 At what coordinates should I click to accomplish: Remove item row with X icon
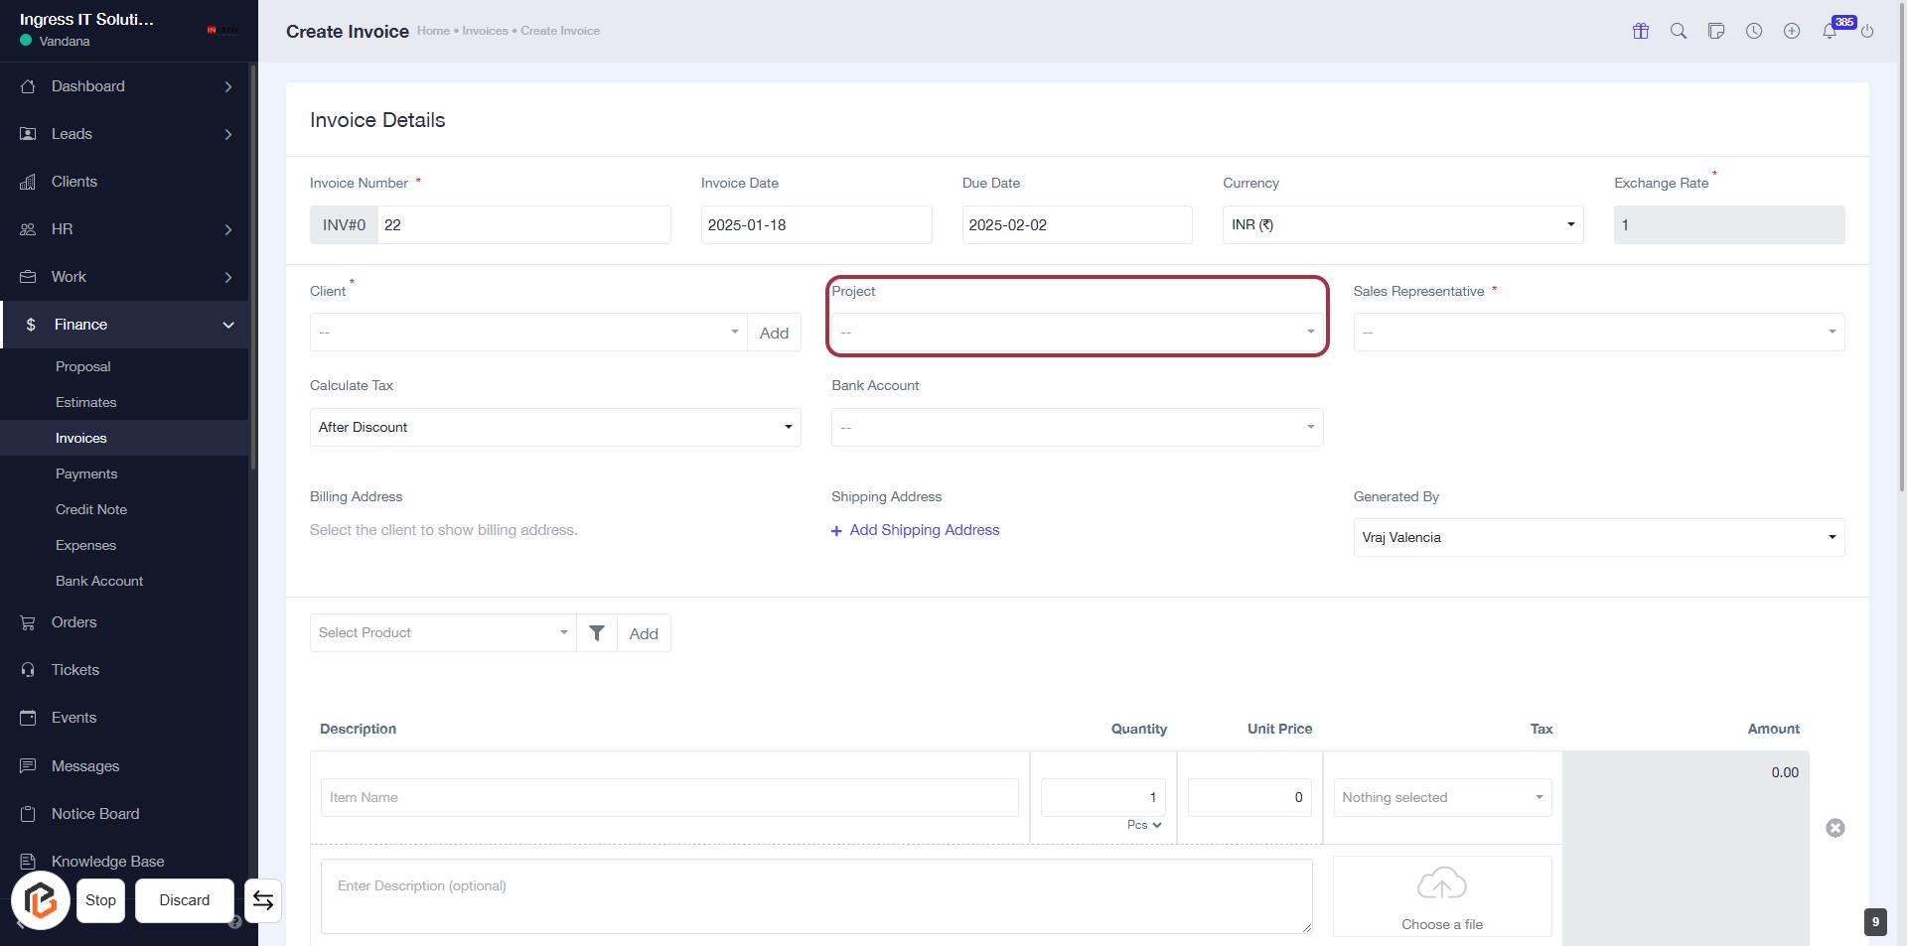tap(1835, 828)
